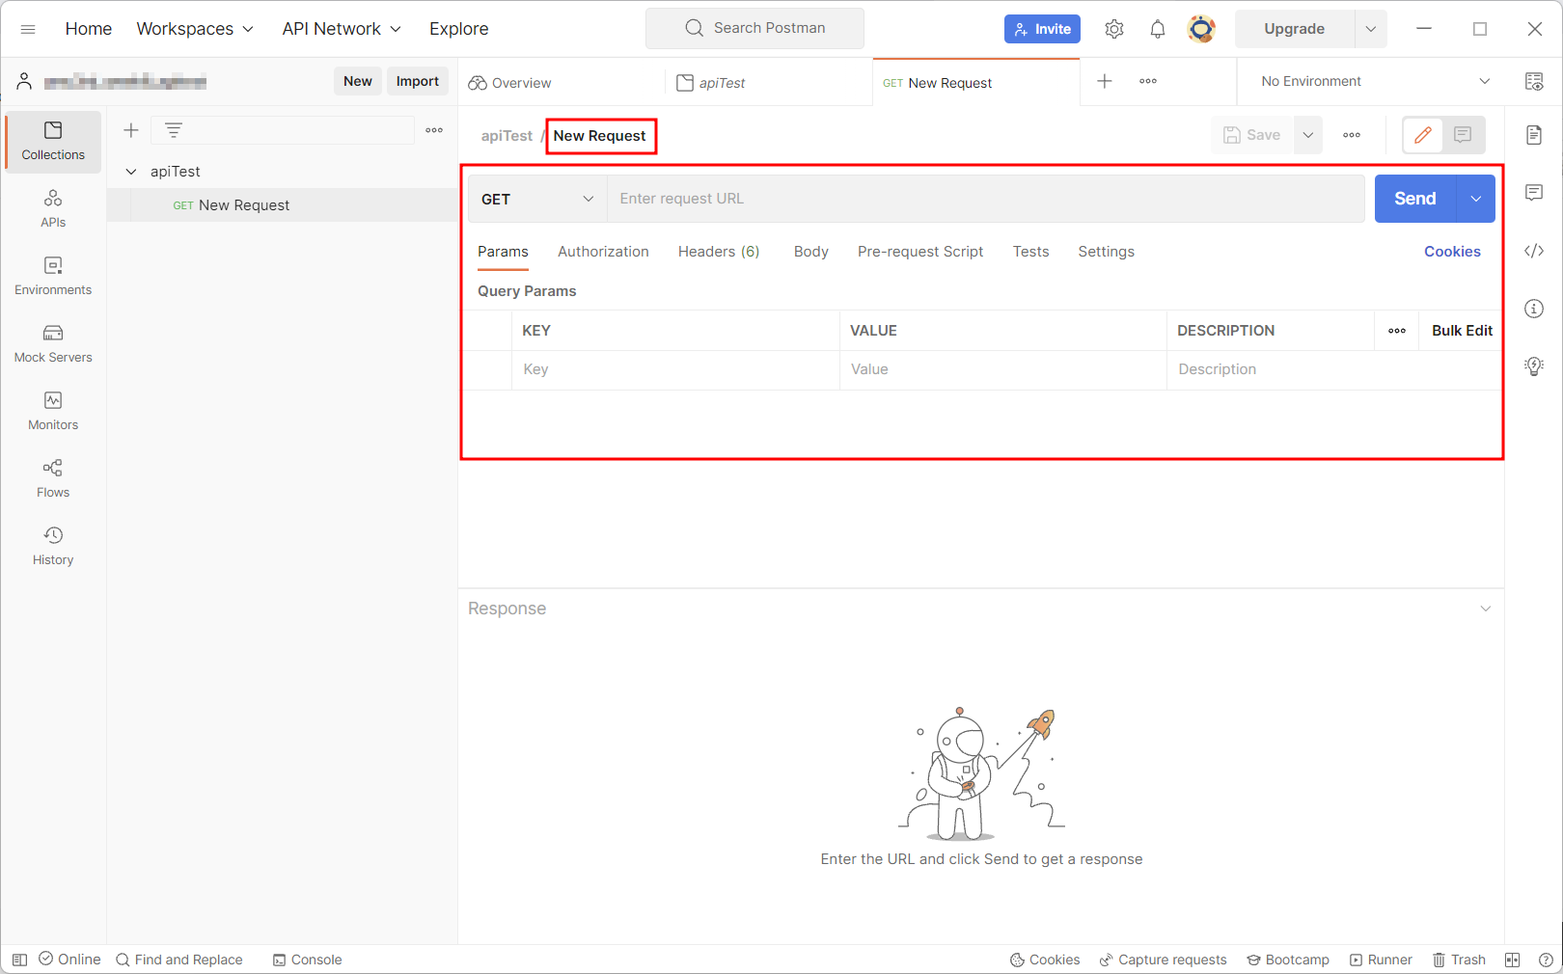Open Upgrade dropdown arrow

pos(1371,29)
